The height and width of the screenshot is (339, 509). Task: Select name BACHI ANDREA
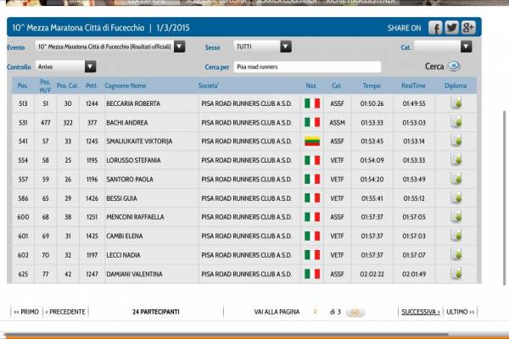pos(127,123)
